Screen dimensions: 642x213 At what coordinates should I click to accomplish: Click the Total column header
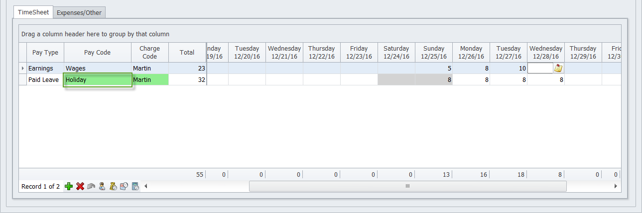(x=187, y=53)
